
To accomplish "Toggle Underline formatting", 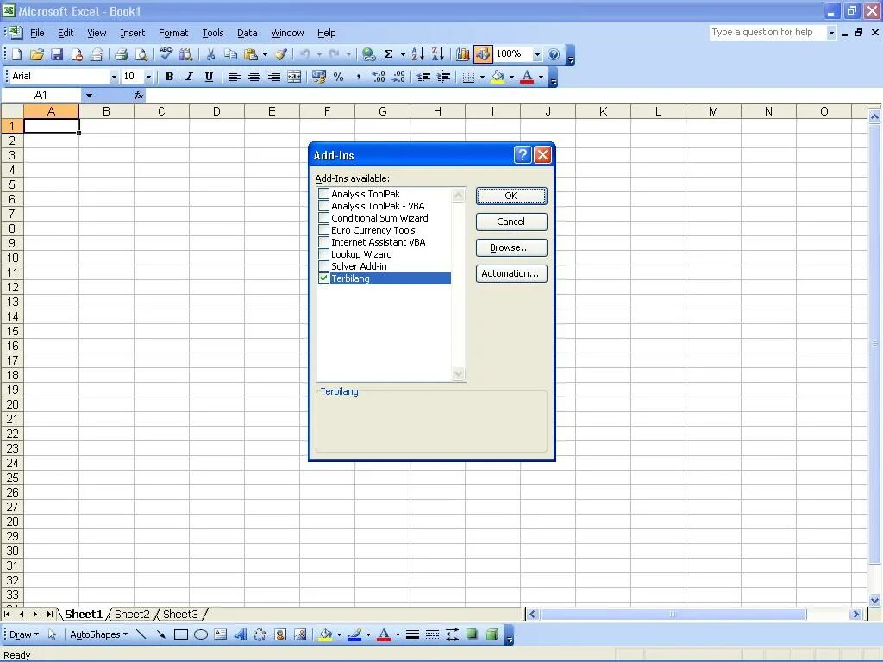I will click(209, 77).
